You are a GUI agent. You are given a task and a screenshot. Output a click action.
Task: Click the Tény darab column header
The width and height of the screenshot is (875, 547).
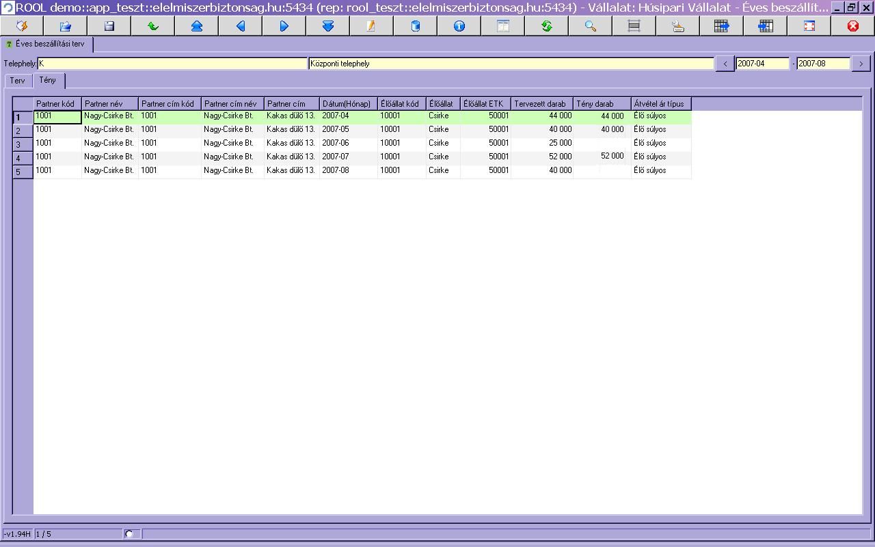pos(602,104)
